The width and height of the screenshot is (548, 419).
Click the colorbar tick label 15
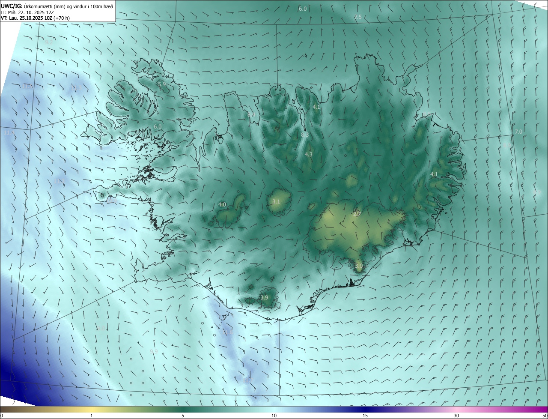pos(365,416)
